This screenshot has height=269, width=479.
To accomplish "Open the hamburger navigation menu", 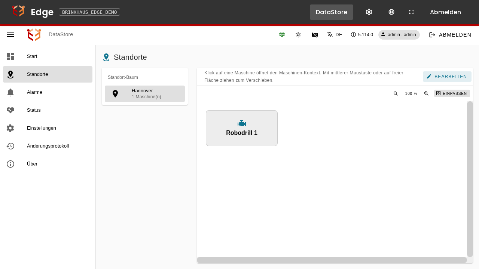I will pyautogui.click(x=10, y=35).
